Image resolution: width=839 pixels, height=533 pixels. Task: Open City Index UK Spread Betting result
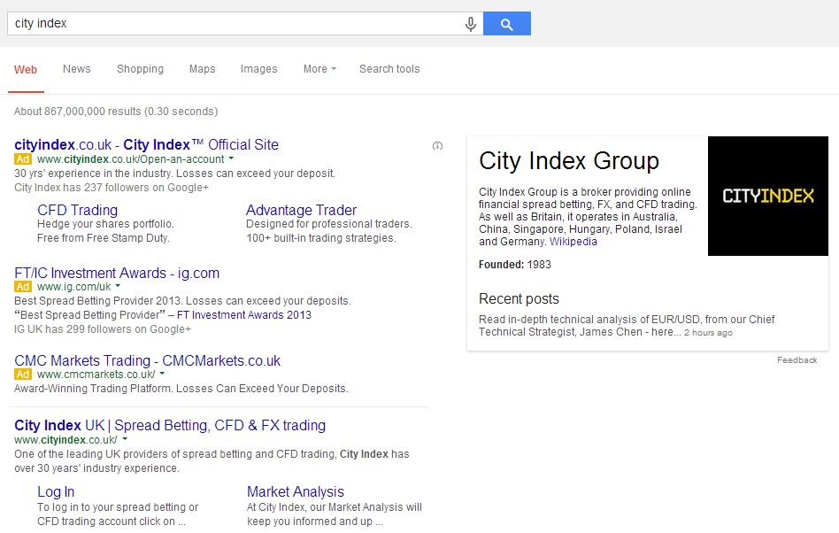[170, 426]
